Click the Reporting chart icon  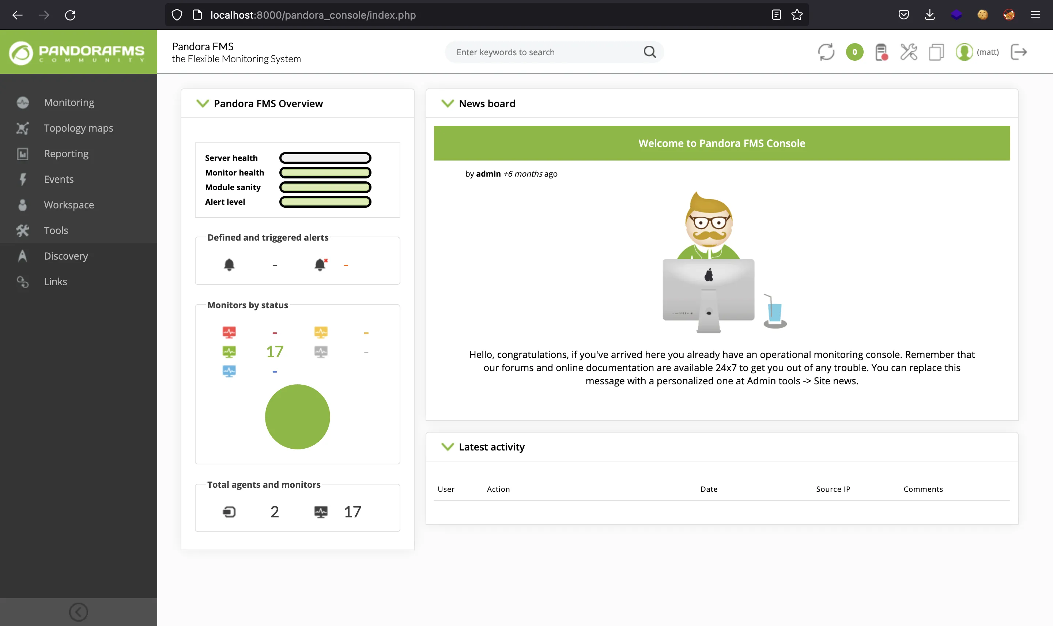23,154
